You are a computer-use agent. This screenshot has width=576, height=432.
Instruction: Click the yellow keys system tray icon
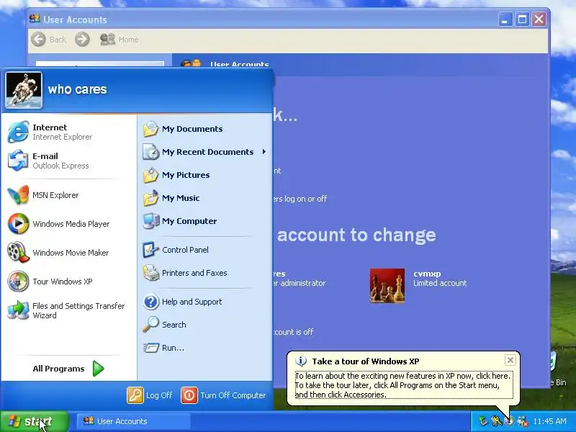pyautogui.click(x=496, y=421)
